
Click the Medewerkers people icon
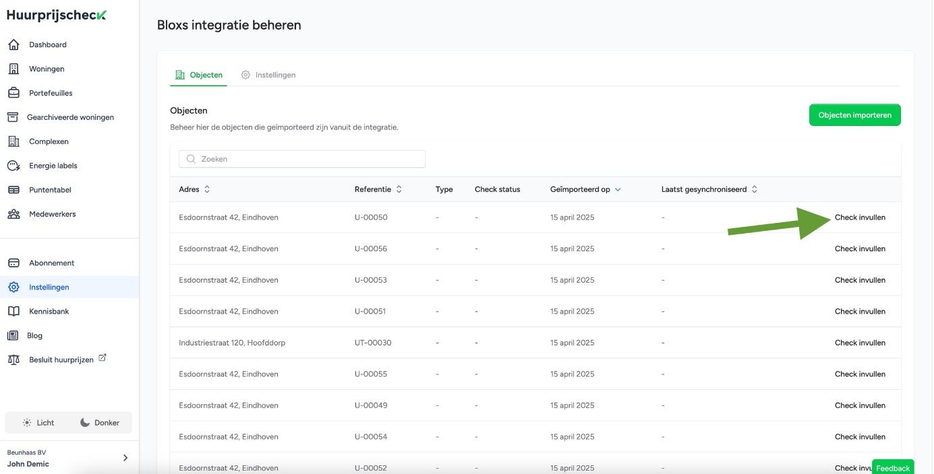pyautogui.click(x=13, y=214)
